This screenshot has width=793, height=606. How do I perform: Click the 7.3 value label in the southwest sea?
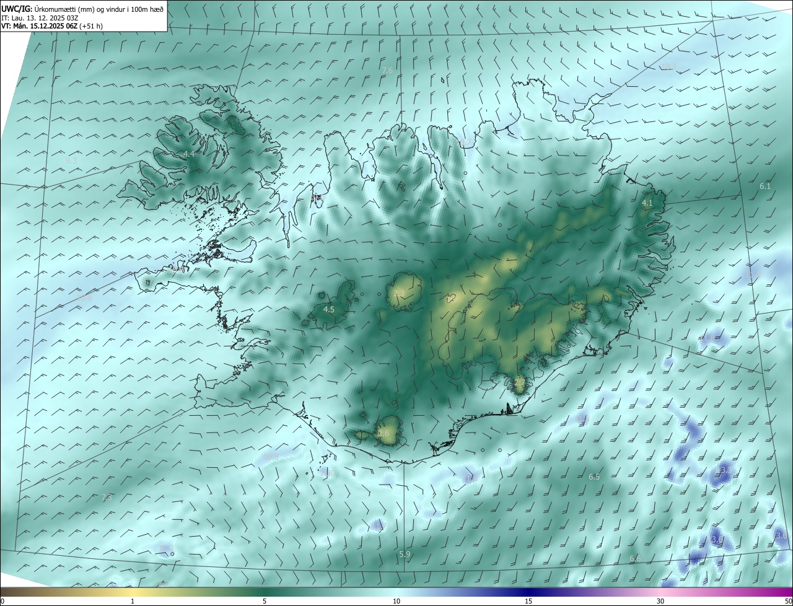click(x=107, y=498)
